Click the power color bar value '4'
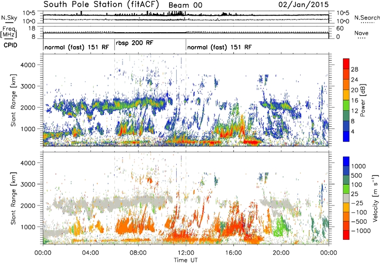The height and width of the screenshot is (263, 380). coord(353,131)
